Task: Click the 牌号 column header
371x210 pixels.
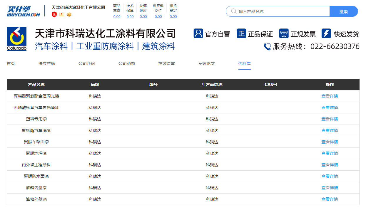Action: [153, 85]
